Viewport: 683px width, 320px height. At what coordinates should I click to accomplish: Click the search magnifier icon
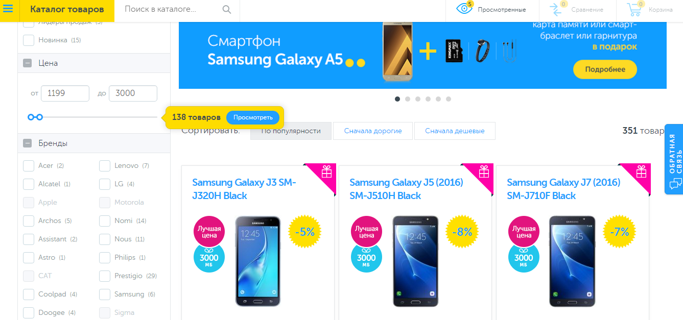(x=227, y=10)
